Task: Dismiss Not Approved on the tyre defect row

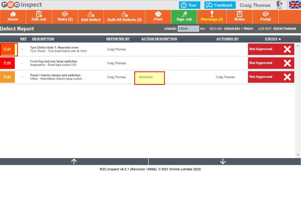Action: point(287,49)
